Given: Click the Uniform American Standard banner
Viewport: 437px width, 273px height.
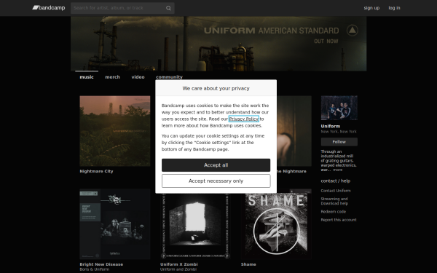Looking at the screenshot, I should coord(219,44).
